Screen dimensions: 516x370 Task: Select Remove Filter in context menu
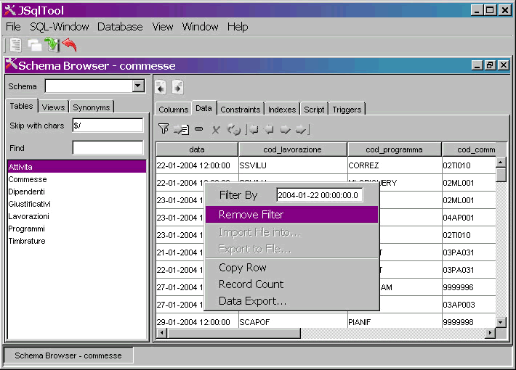(291, 215)
